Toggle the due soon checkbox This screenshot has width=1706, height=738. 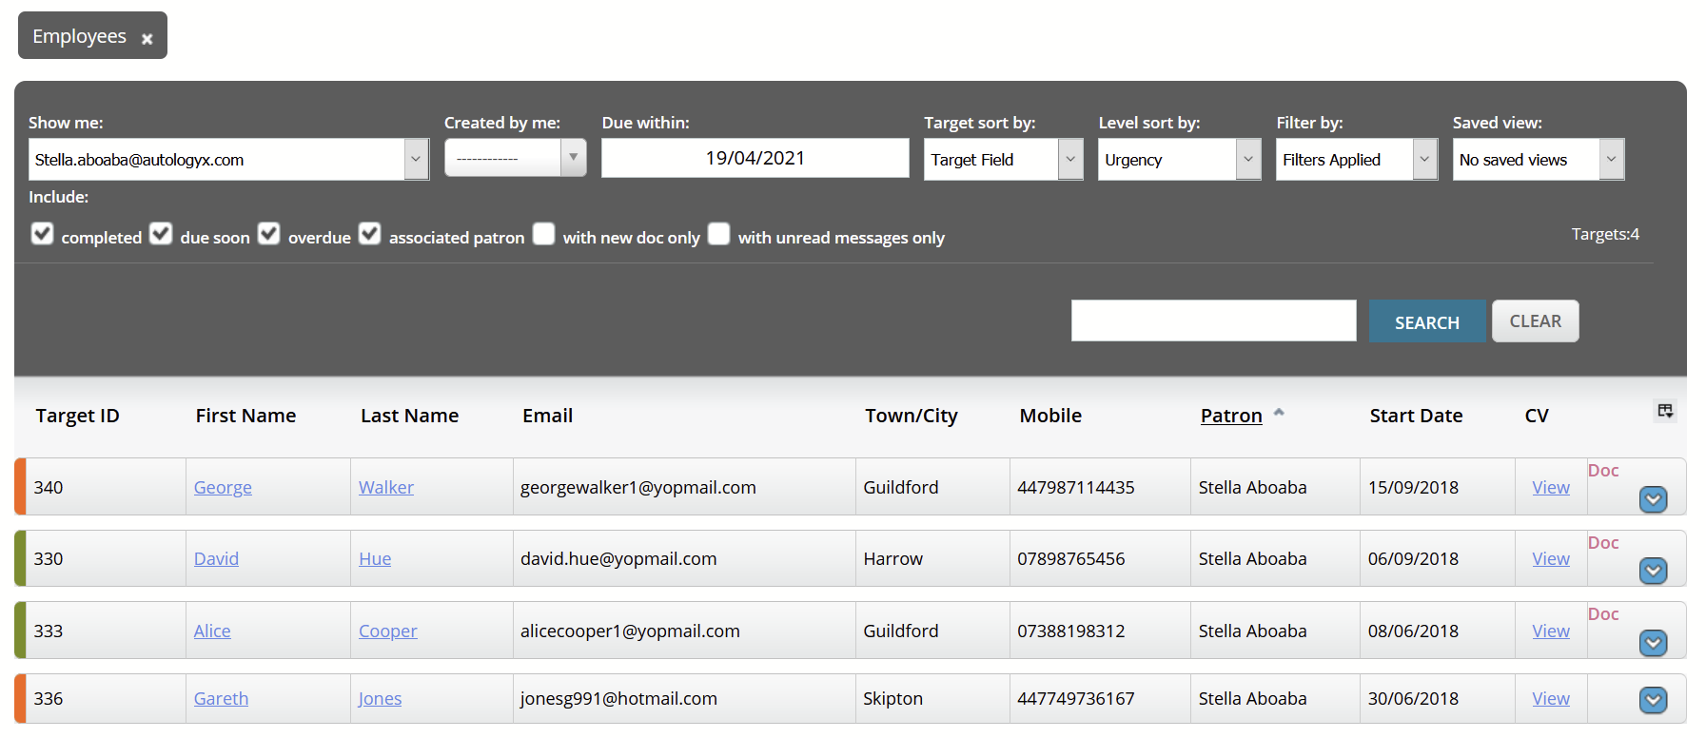pos(161,234)
